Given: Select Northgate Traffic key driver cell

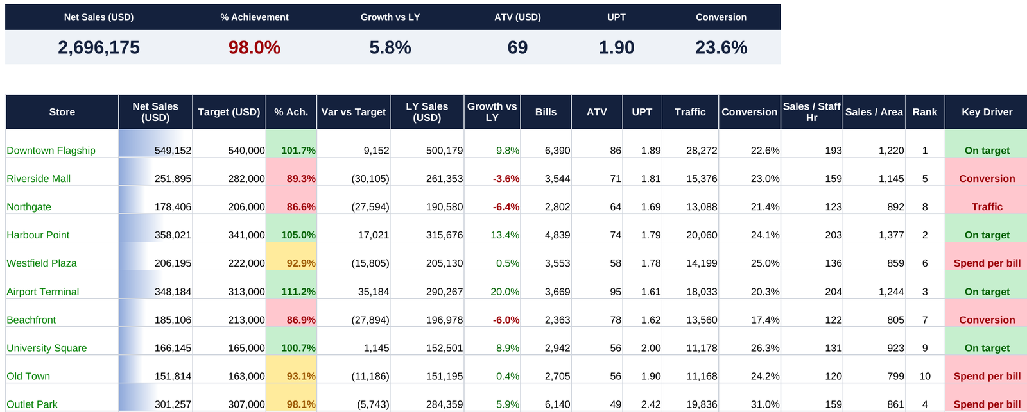Looking at the screenshot, I should 986,200.
